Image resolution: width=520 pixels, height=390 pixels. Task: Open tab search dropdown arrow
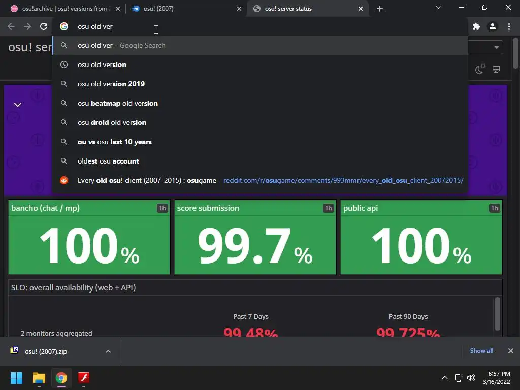(438, 7)
